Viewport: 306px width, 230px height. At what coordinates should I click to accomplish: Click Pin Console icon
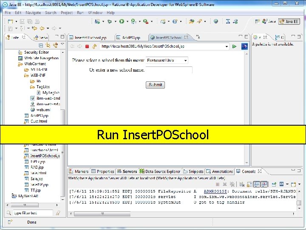pyautogui.click(x=274, y=184)
